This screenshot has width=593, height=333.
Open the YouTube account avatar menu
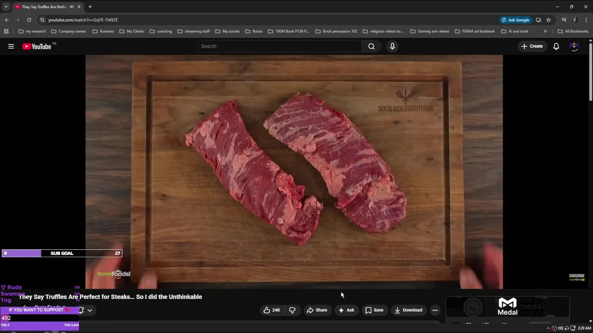574,46
